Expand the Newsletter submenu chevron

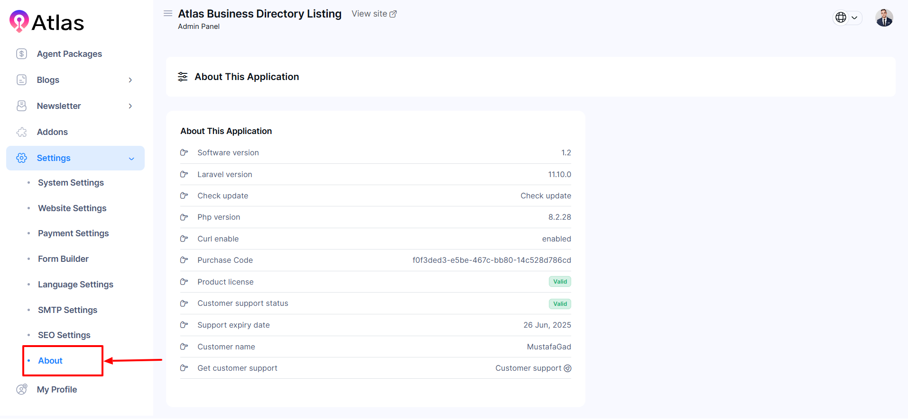click(x=130, y=106)
